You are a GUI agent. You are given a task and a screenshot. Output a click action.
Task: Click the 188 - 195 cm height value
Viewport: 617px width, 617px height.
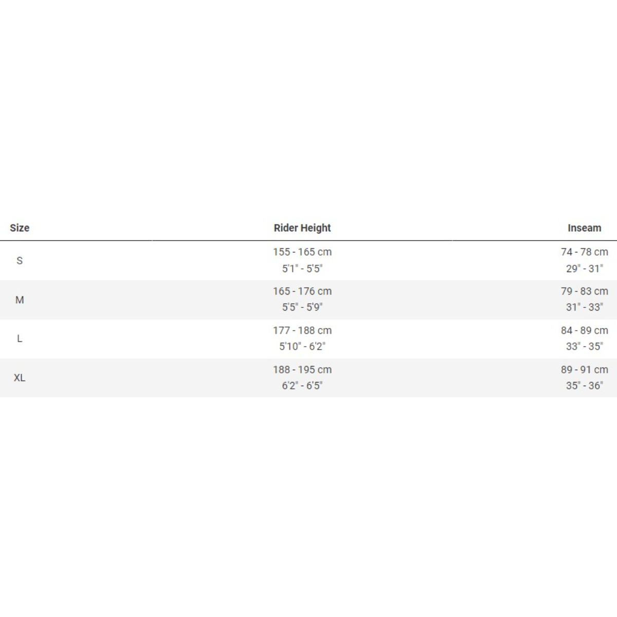click(302, 369)
